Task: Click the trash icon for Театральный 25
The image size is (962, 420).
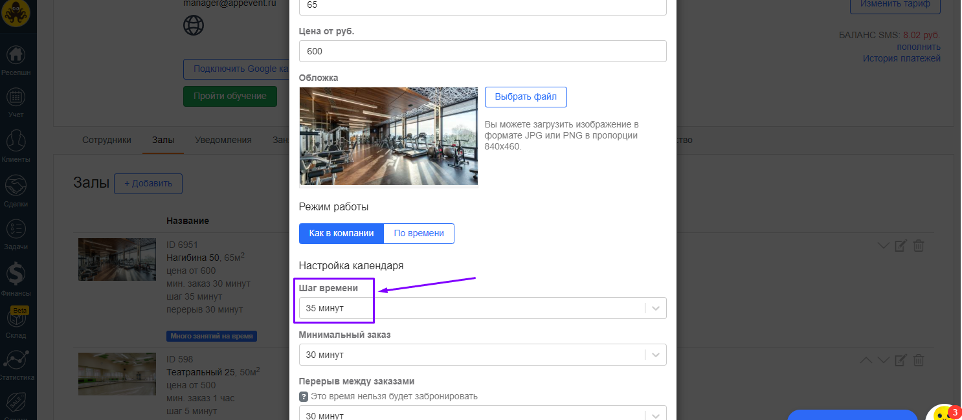Action: coord(918,360)
